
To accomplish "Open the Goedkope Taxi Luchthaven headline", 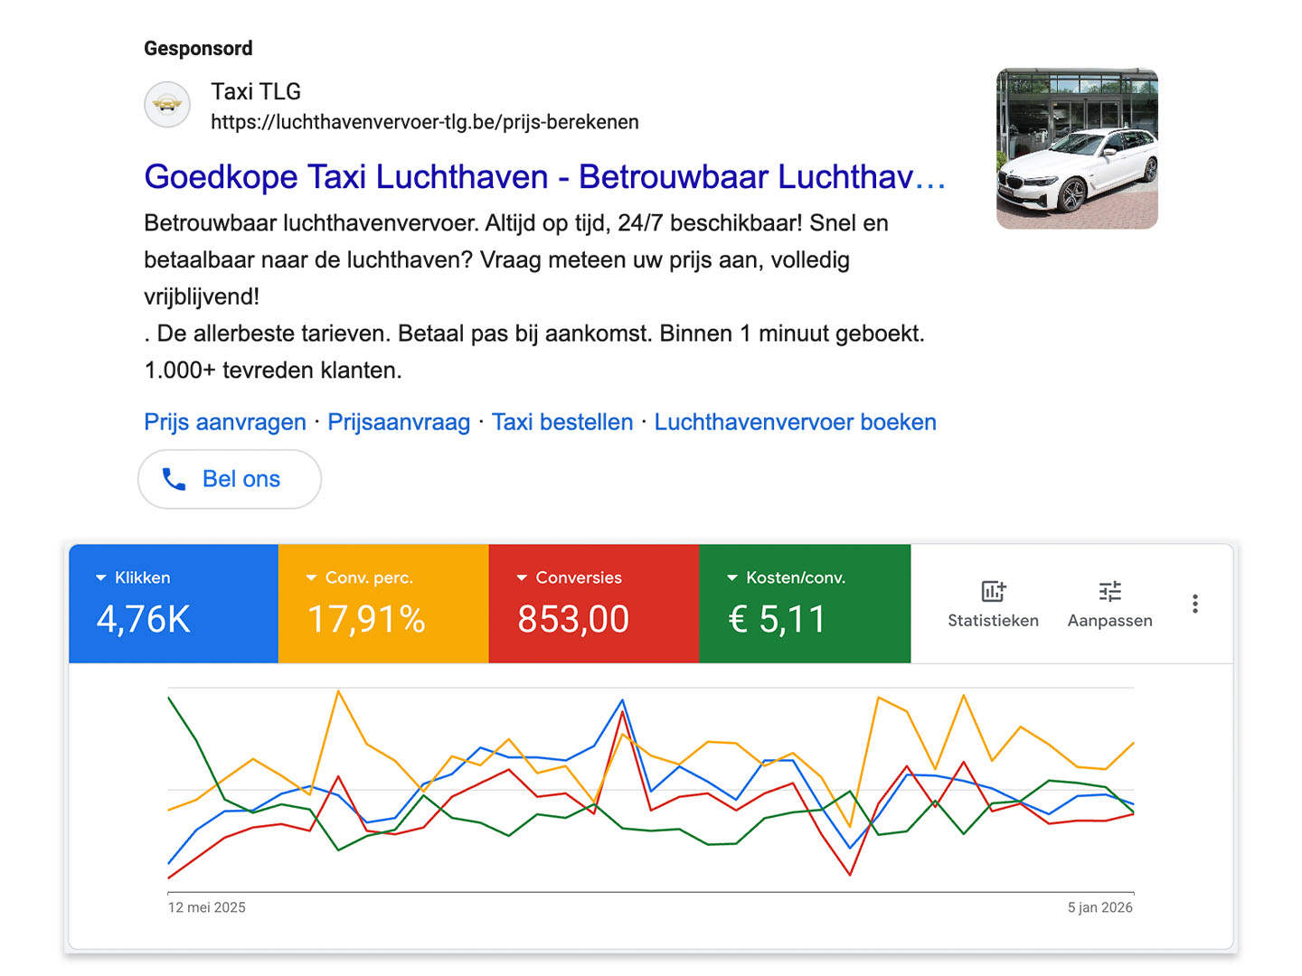I will click(x=544, y=177).
